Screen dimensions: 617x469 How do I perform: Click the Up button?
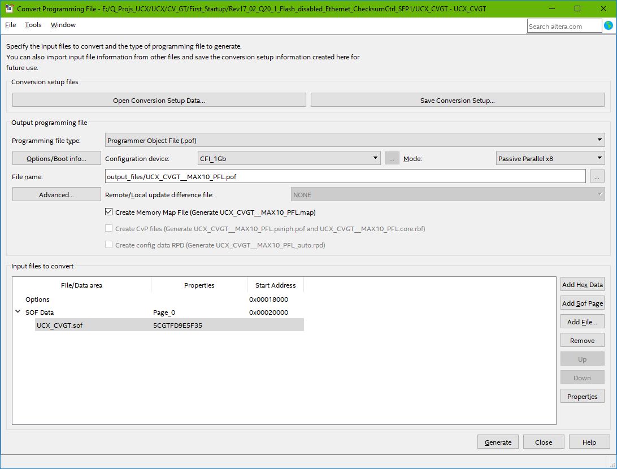583,359
